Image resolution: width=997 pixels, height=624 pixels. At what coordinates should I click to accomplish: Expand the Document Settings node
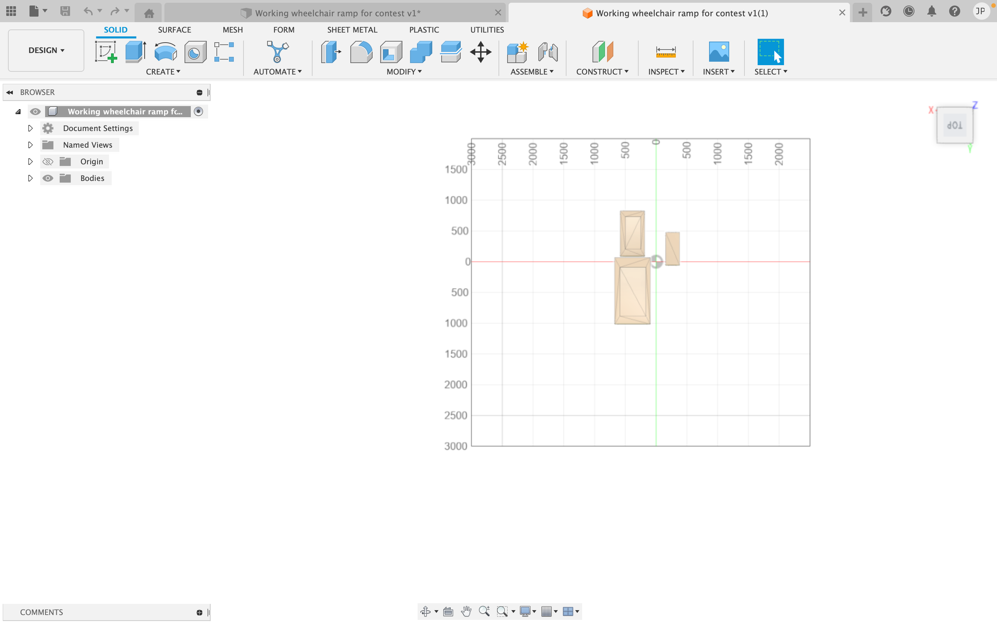30,128
